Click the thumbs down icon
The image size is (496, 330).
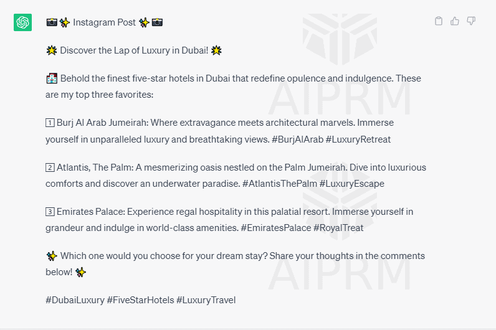click(471, 21)
